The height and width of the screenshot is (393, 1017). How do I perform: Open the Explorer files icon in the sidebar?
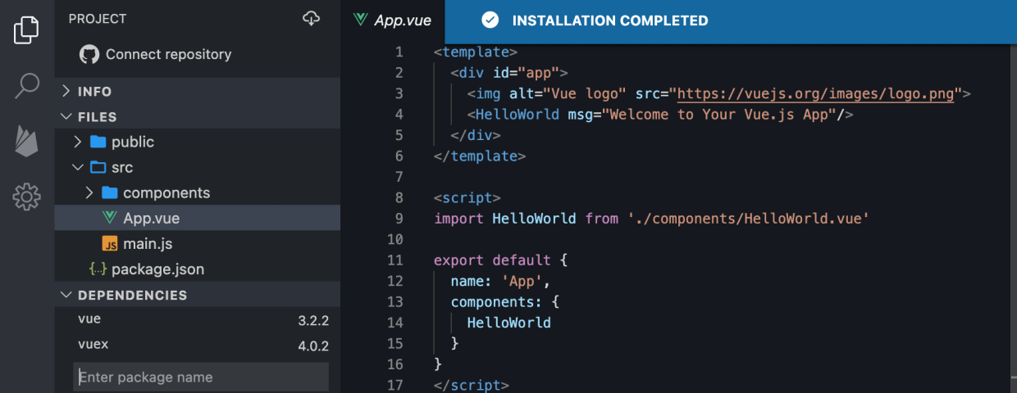[x=26, y=29]
